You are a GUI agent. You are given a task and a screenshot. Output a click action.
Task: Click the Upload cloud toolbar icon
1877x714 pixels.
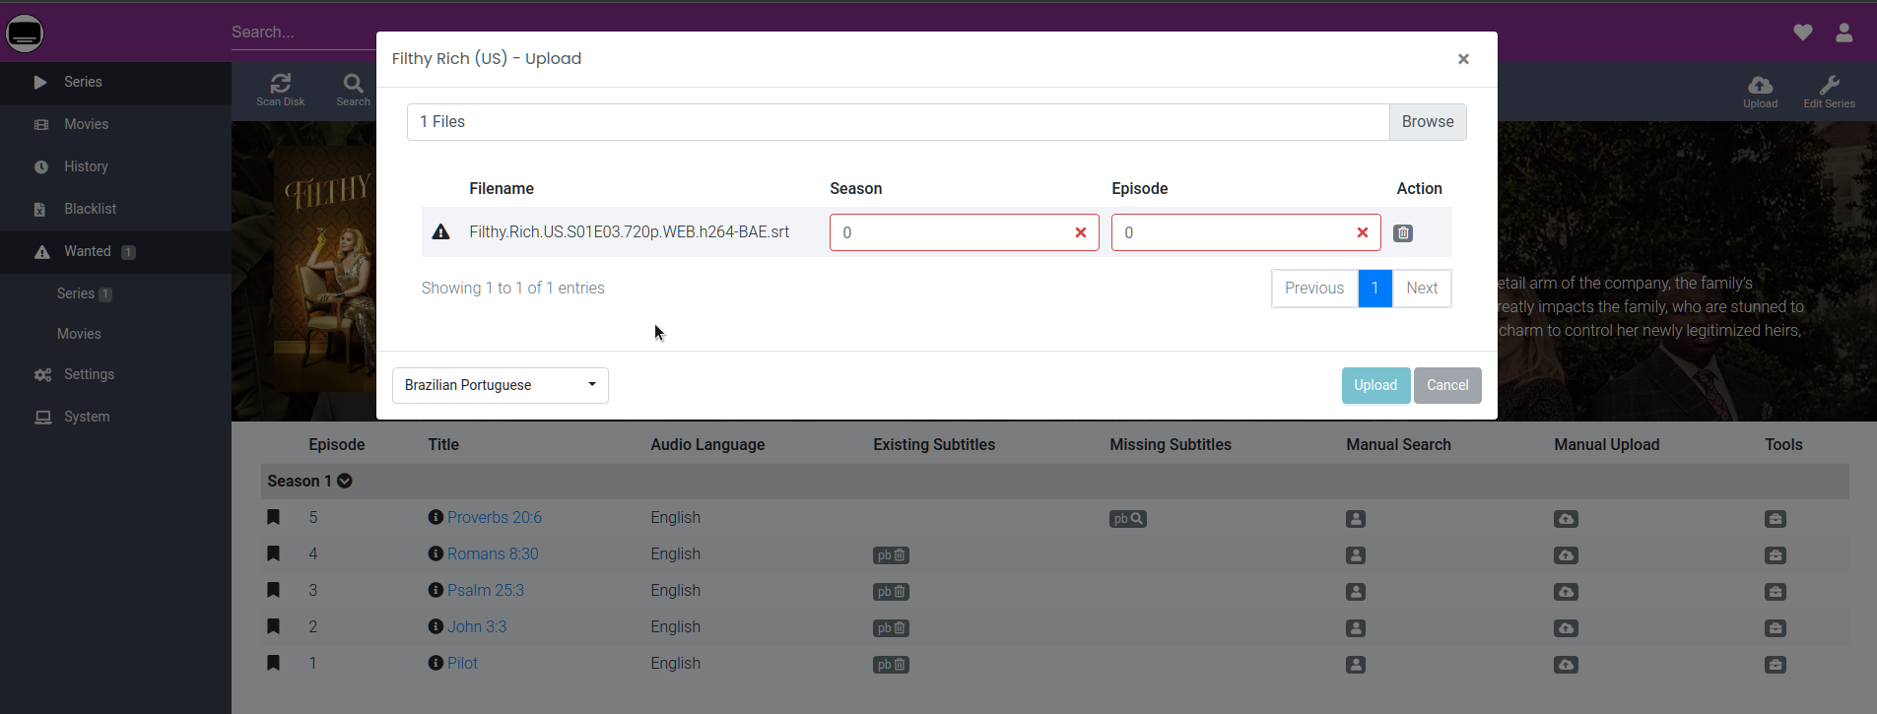[x=1760, y=91]
